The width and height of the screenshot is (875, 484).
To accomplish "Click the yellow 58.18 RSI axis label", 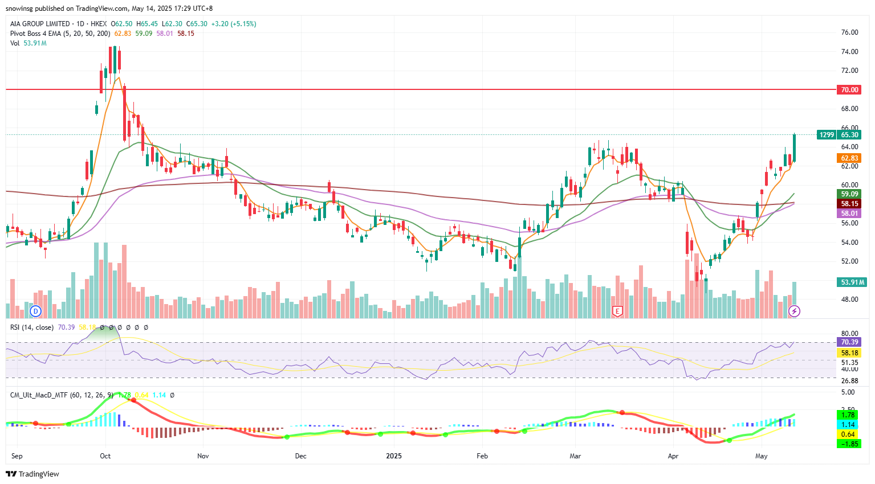I will click(849, 353).
